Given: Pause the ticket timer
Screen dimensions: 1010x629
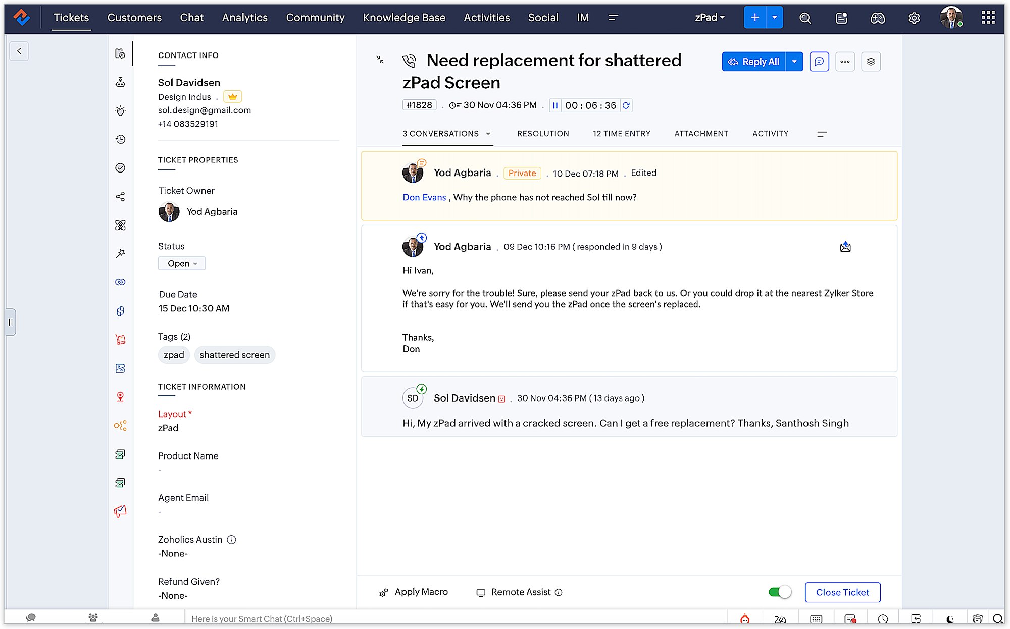Looking at the screenshot, I should pyautogui.click(x=555, y=105).
